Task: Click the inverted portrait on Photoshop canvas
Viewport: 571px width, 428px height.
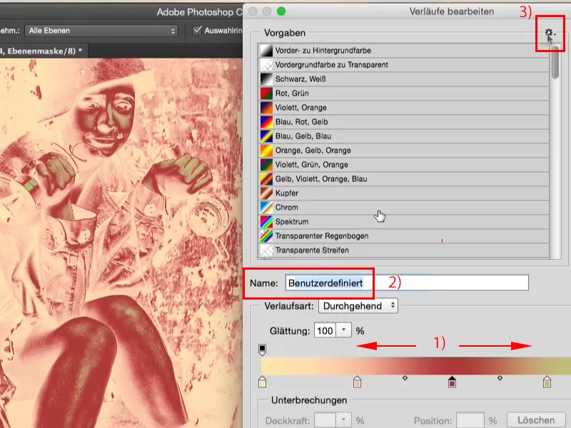Action: 121,243
